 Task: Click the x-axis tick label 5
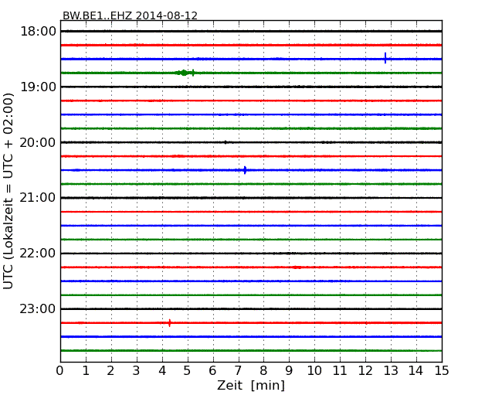pos(188,370)
